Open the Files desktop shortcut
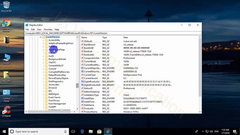 (6, 42)
